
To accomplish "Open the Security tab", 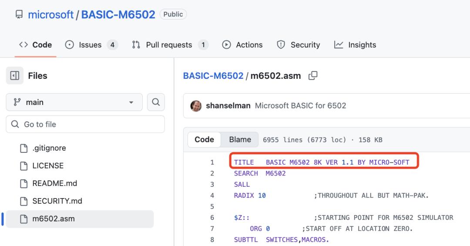I will [x=299, y=45].
